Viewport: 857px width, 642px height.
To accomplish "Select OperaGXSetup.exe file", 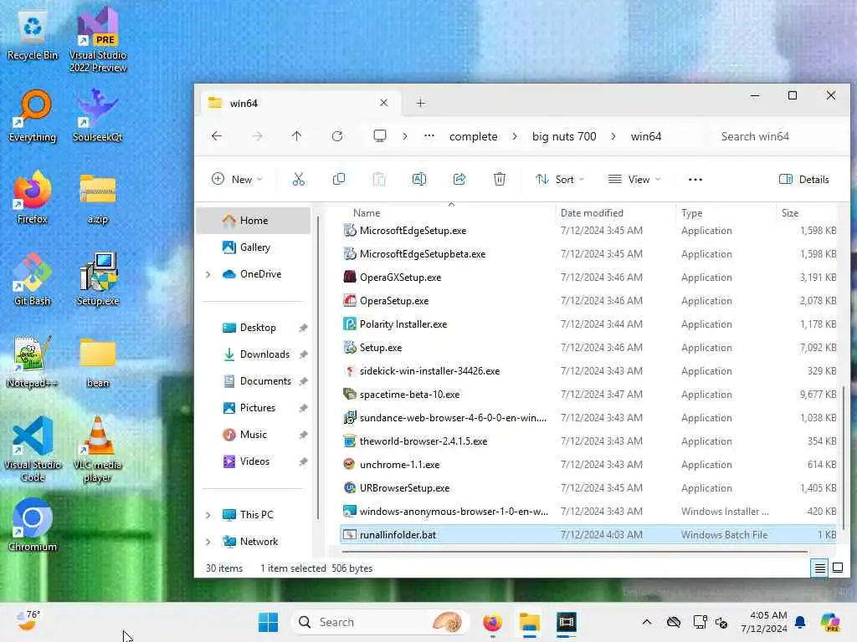I will (588, 278).
